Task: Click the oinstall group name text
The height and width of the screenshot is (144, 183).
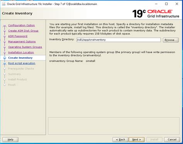Action: 90,61
